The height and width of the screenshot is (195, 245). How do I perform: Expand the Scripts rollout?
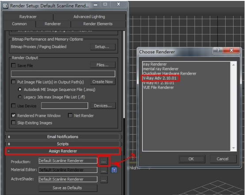(x=63, y=144)
